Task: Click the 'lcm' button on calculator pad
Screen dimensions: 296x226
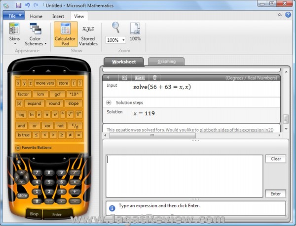Action: 40,94
